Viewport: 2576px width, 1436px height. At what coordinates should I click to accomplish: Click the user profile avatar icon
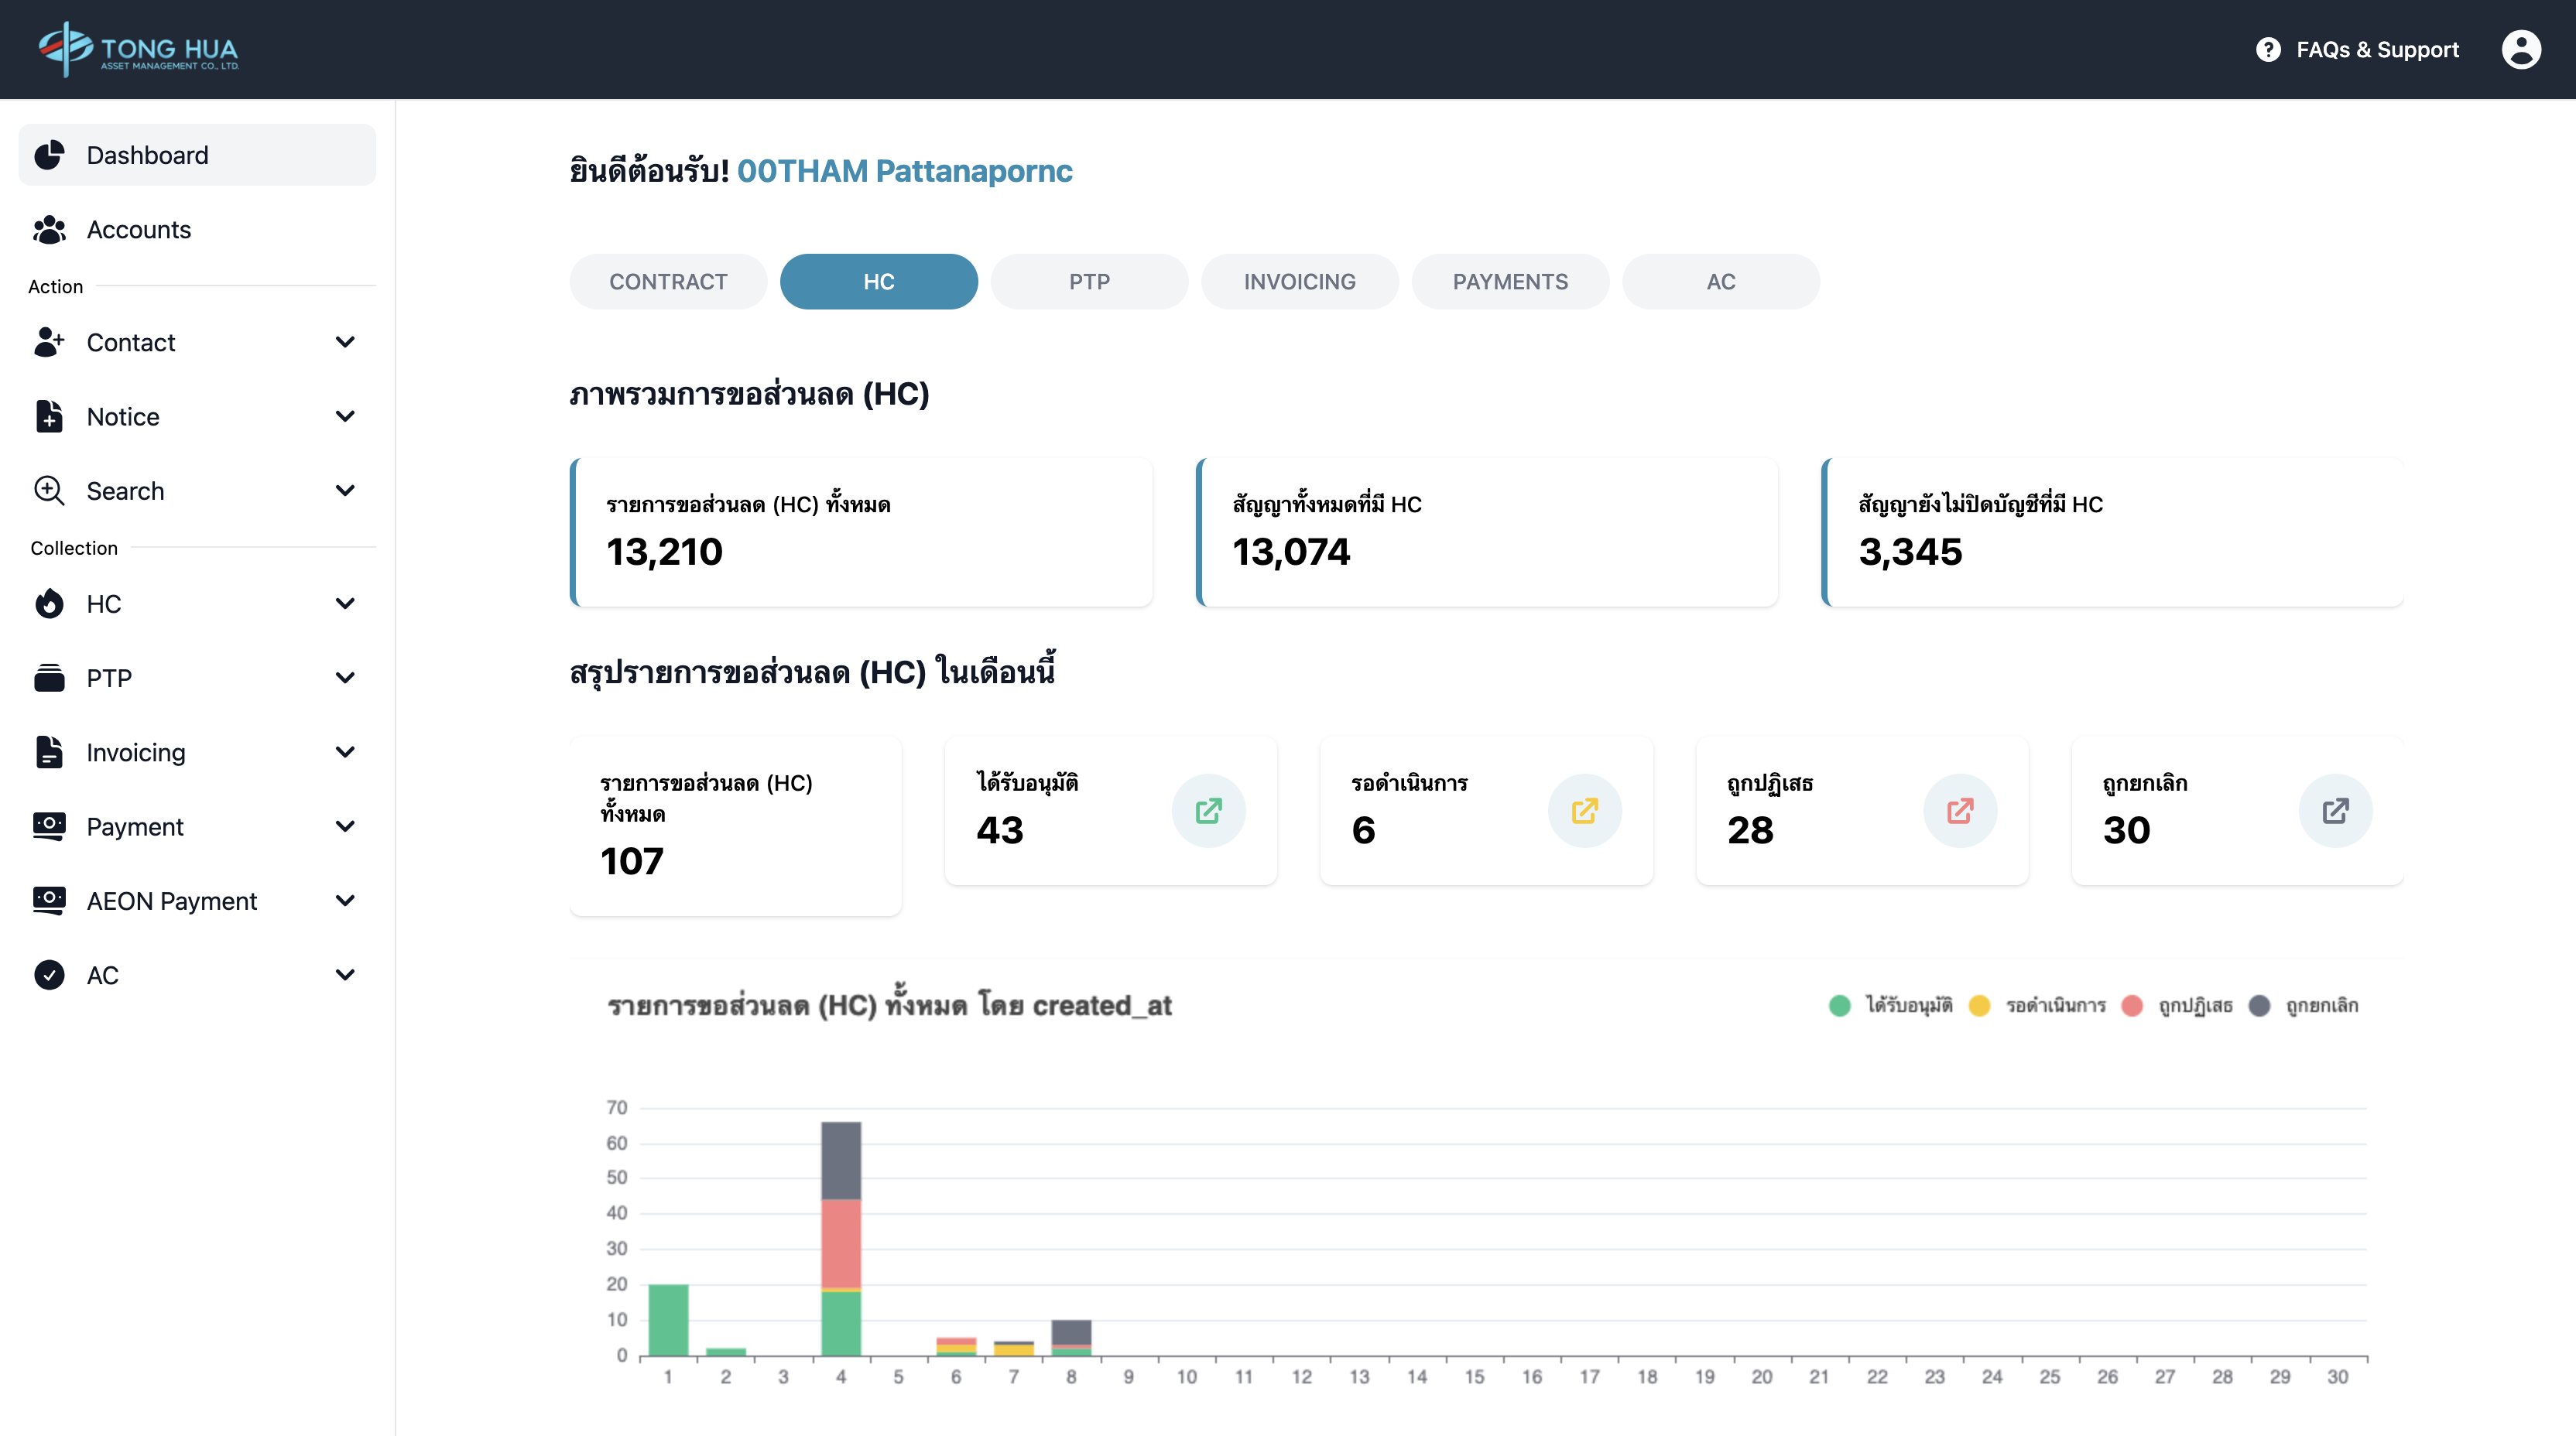[x=2520, y=49]
